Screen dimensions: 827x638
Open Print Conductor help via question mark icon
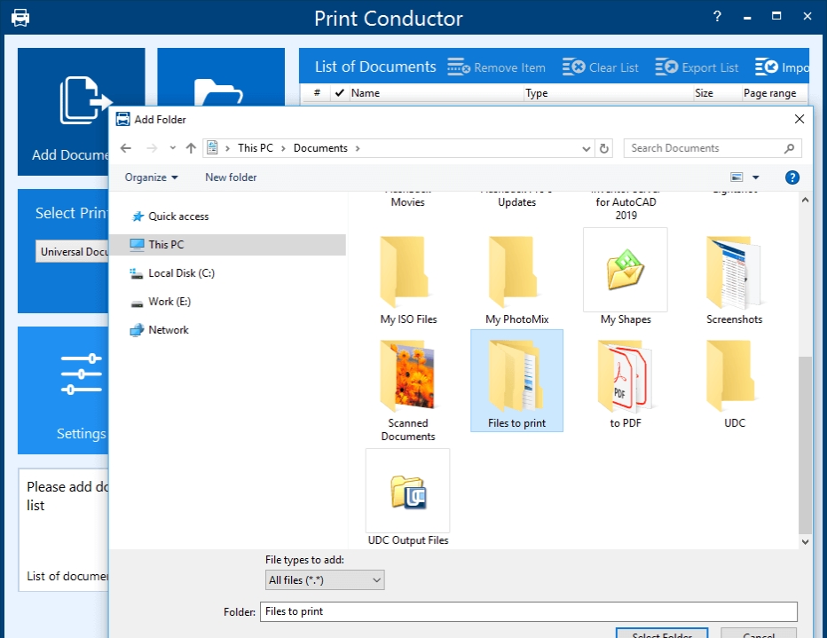coord(716,16)
